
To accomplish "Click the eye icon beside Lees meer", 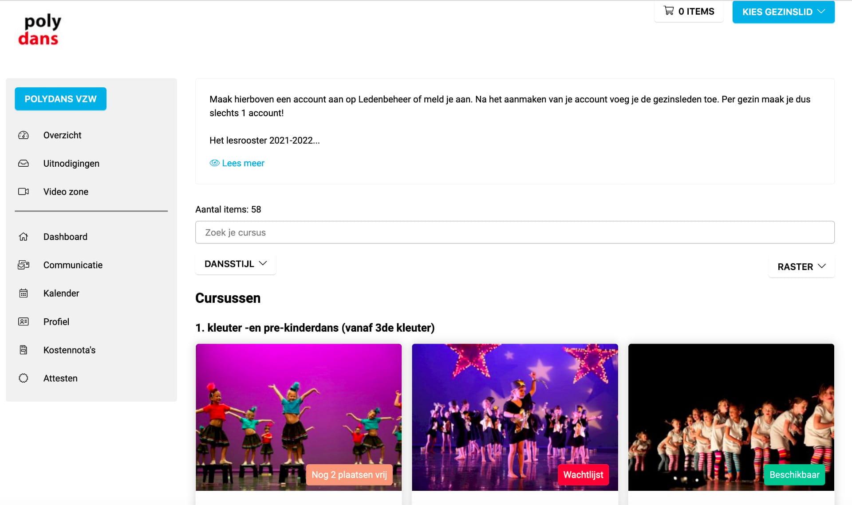I will (x=214, y=163).
